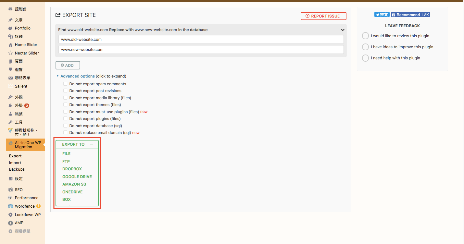Check 'Do not export post revisions'
This screenshot has height=244, width=464.
[65, 91]
